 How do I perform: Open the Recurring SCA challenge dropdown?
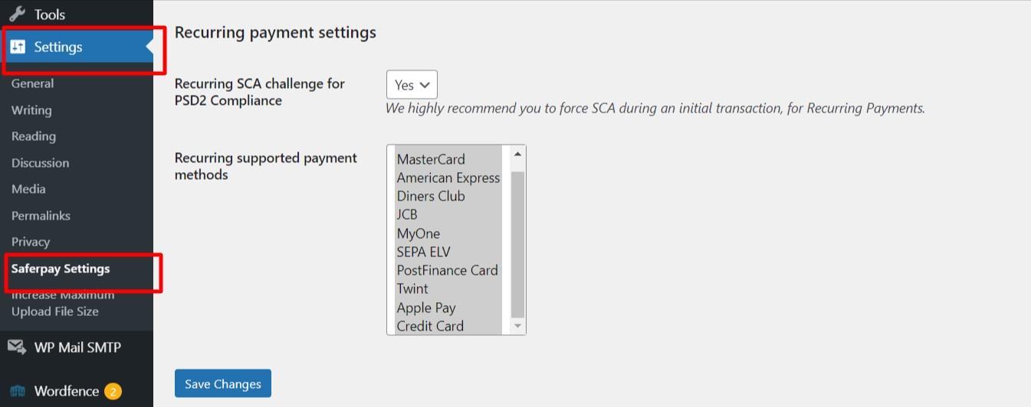pos(412,85)
